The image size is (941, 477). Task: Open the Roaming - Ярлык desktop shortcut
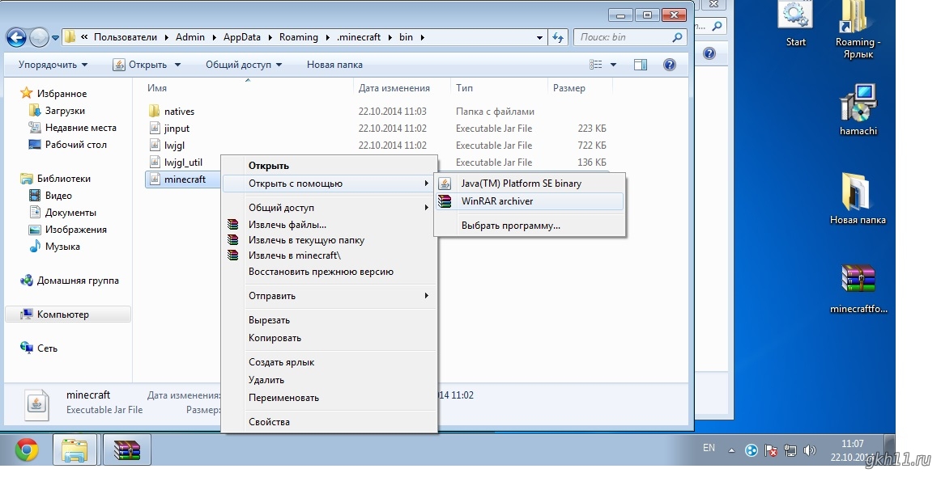click(858, 31)
